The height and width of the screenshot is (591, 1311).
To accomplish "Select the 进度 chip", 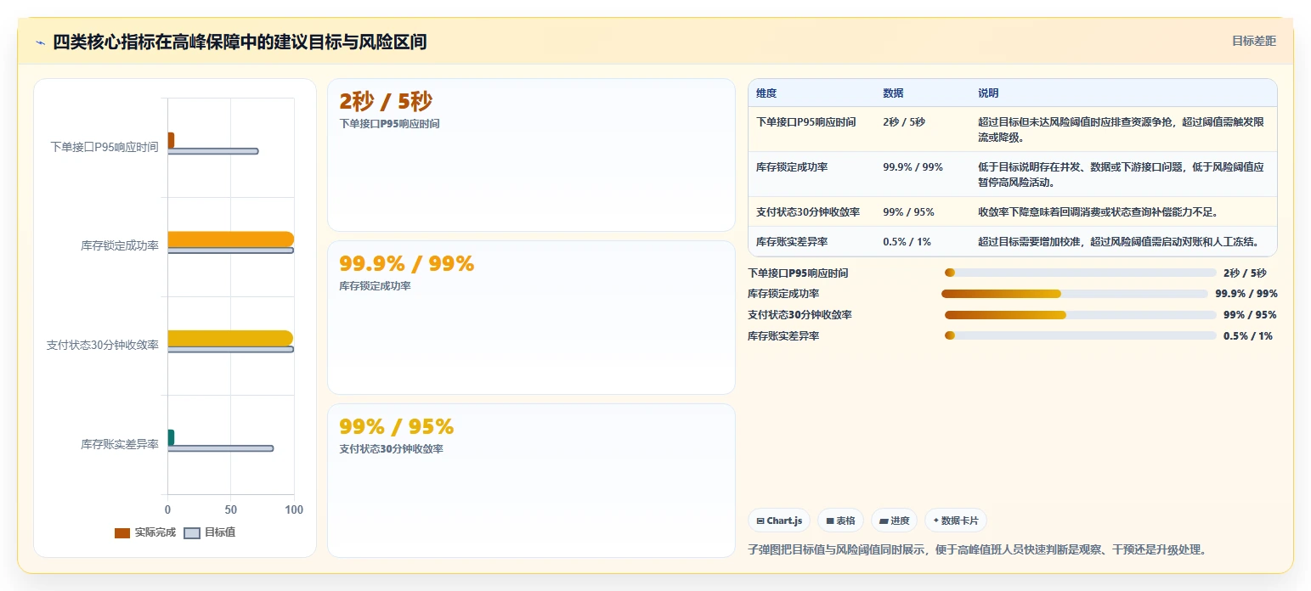I will (895, 521).
